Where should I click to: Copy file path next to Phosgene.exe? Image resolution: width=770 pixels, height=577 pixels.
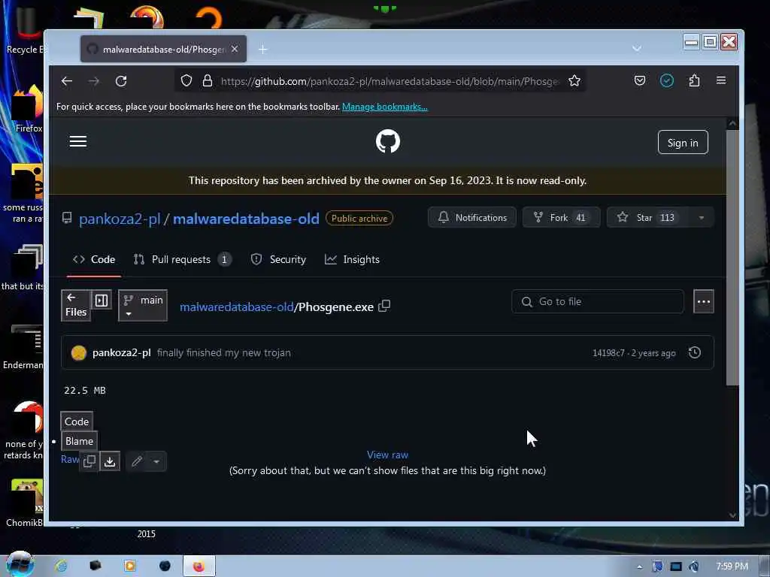tap(384, 307)
